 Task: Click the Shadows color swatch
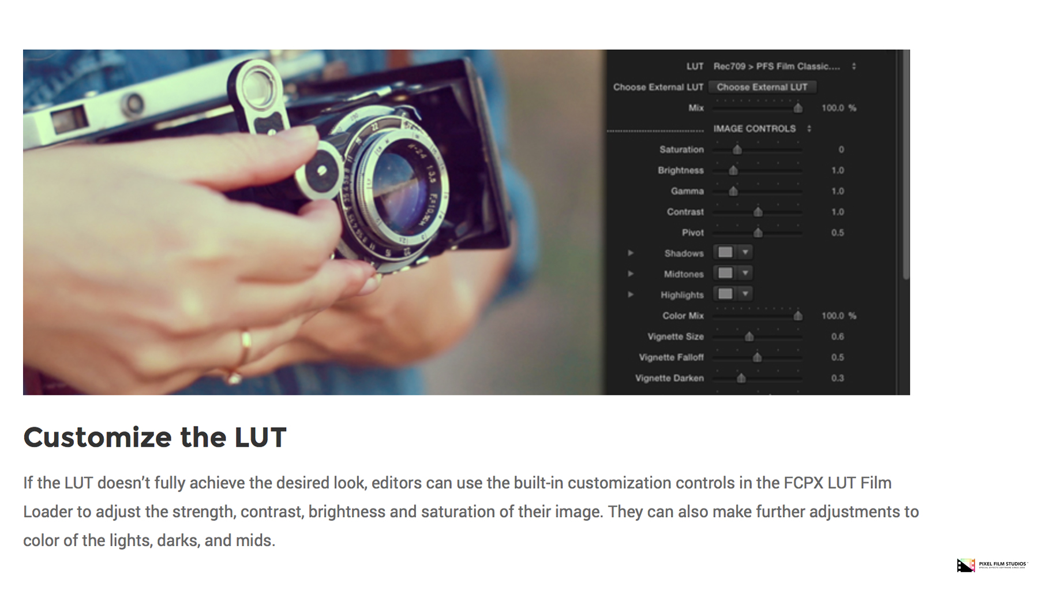(725, 252)
